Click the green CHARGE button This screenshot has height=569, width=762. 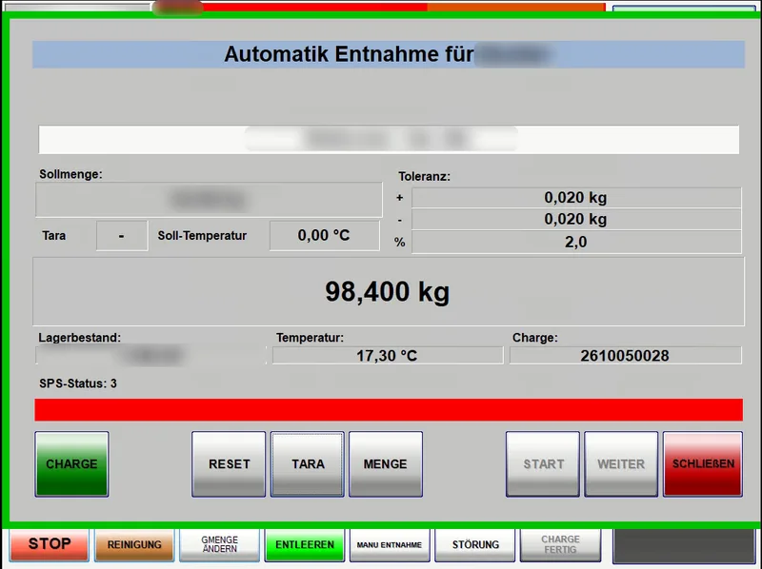71,463
